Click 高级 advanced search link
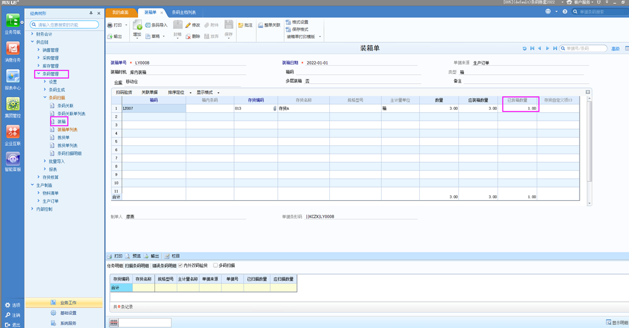 click(x=615, y=48)
